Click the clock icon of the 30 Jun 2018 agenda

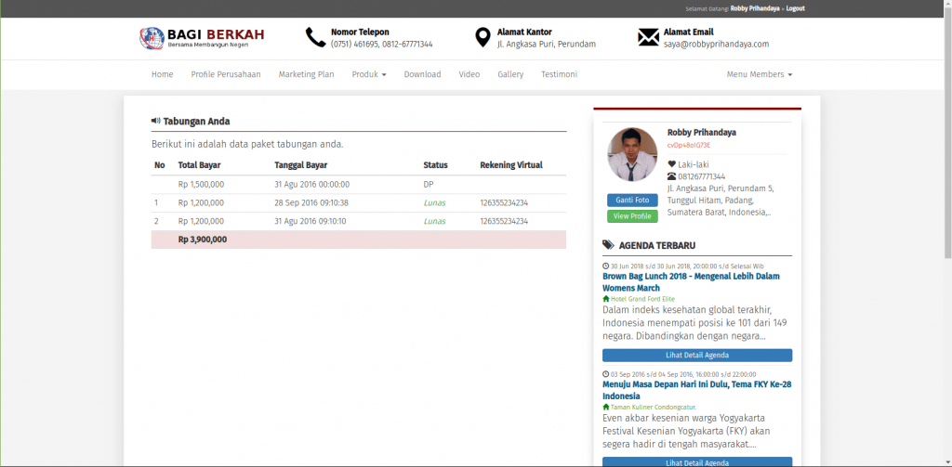tap(605, 266)
